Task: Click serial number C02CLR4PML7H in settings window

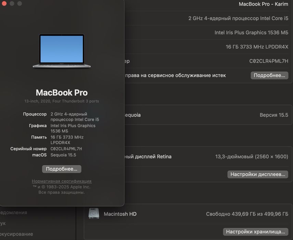Action: tap(268, 61)
